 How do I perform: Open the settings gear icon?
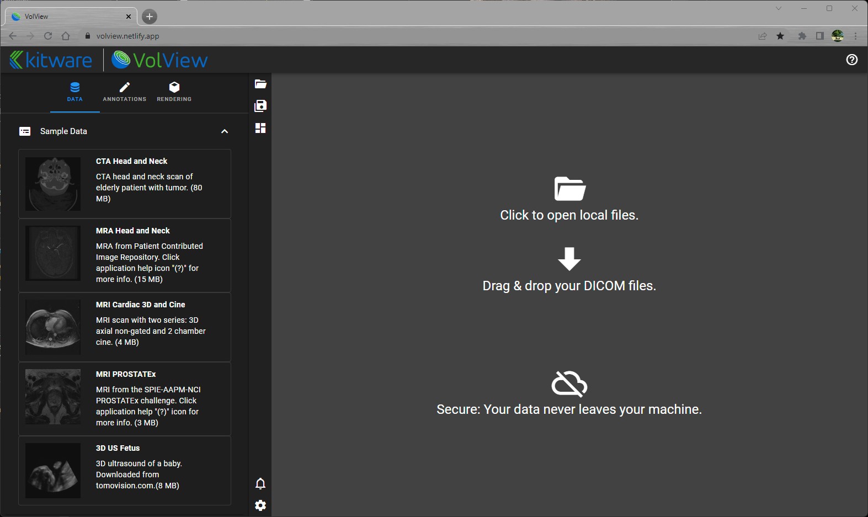[x=260, y=505]
